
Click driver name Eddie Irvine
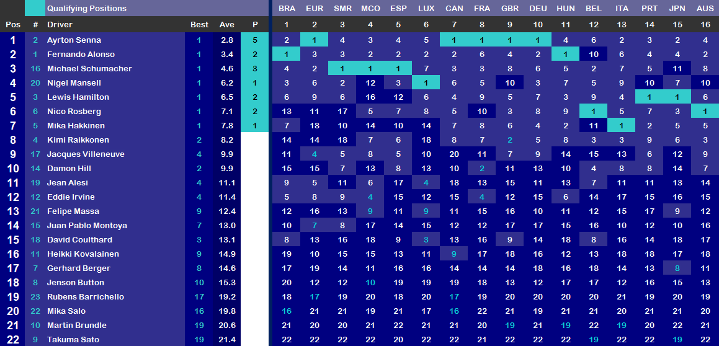coord(71,197)
